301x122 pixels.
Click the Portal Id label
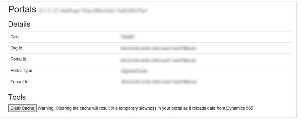18,59
